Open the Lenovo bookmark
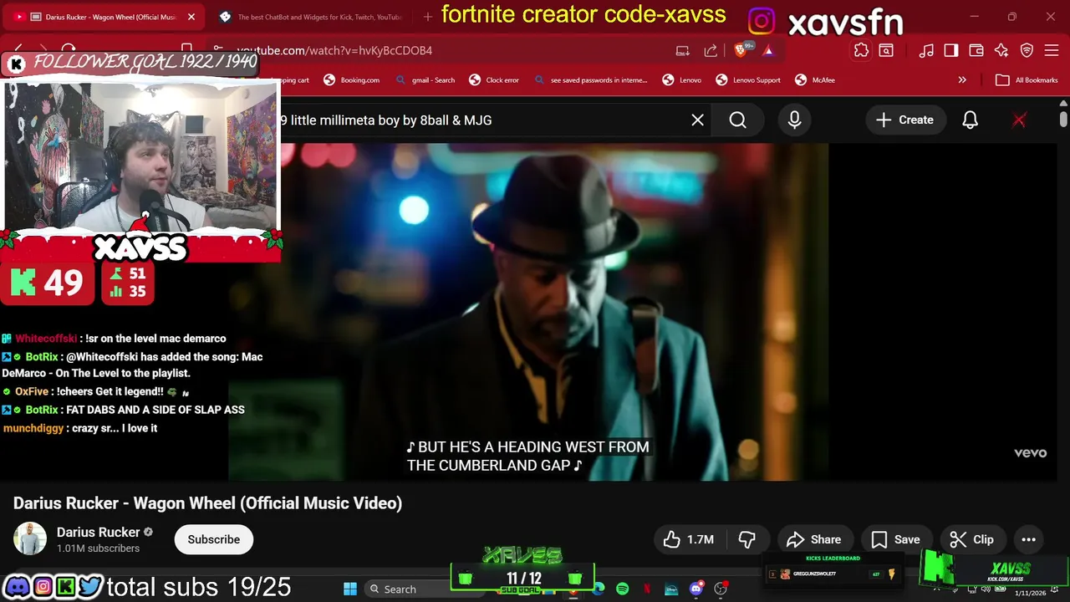This screenshot has height=602, width=1070. pyautogui.click(x=682, y=80)
